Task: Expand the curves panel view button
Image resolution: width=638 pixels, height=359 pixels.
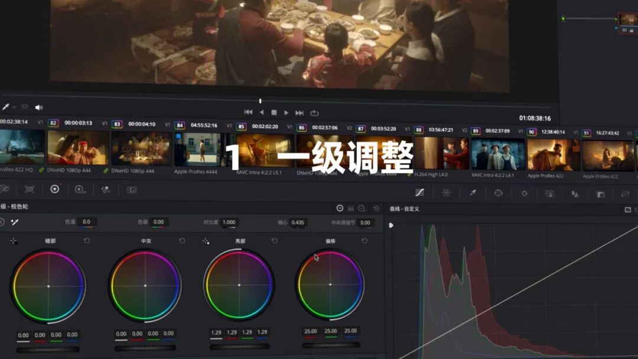Action: (x=627, y=210)
